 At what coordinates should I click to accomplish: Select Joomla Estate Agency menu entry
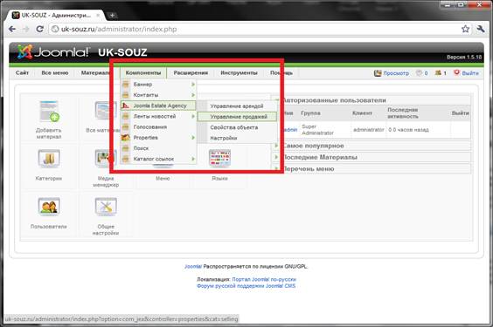point(158,106)
